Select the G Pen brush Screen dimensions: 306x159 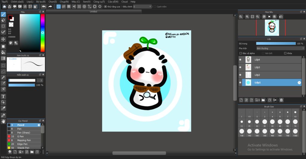click(24, 136)
